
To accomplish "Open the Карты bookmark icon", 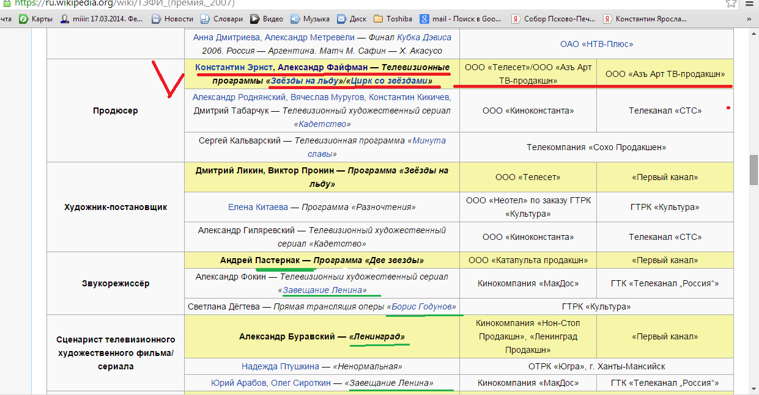I will click(x=23, y=18).
